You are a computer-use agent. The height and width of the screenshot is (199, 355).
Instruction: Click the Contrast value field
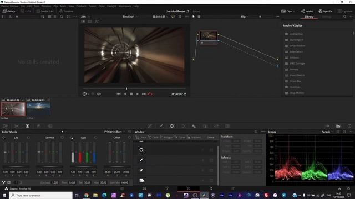coord(55,182)
